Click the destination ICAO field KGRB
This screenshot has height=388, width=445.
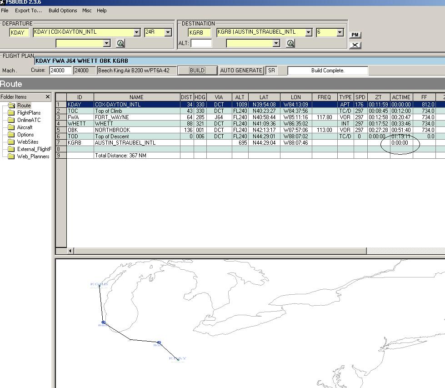pyautogui.click(x=200, y=32)
